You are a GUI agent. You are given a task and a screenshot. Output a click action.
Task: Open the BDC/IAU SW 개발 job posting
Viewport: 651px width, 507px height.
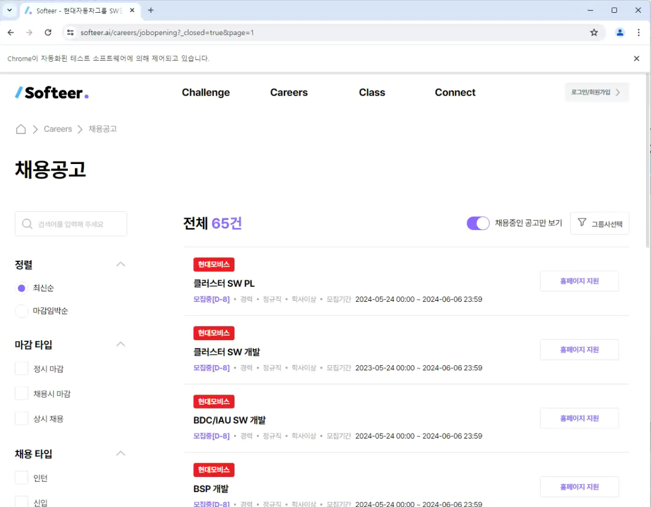pyautogui.click(x=229, y=420)
